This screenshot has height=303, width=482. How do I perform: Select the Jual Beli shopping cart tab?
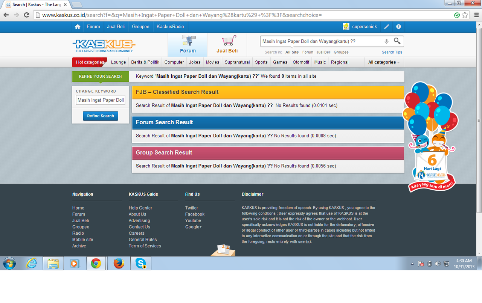click(227, 45)
